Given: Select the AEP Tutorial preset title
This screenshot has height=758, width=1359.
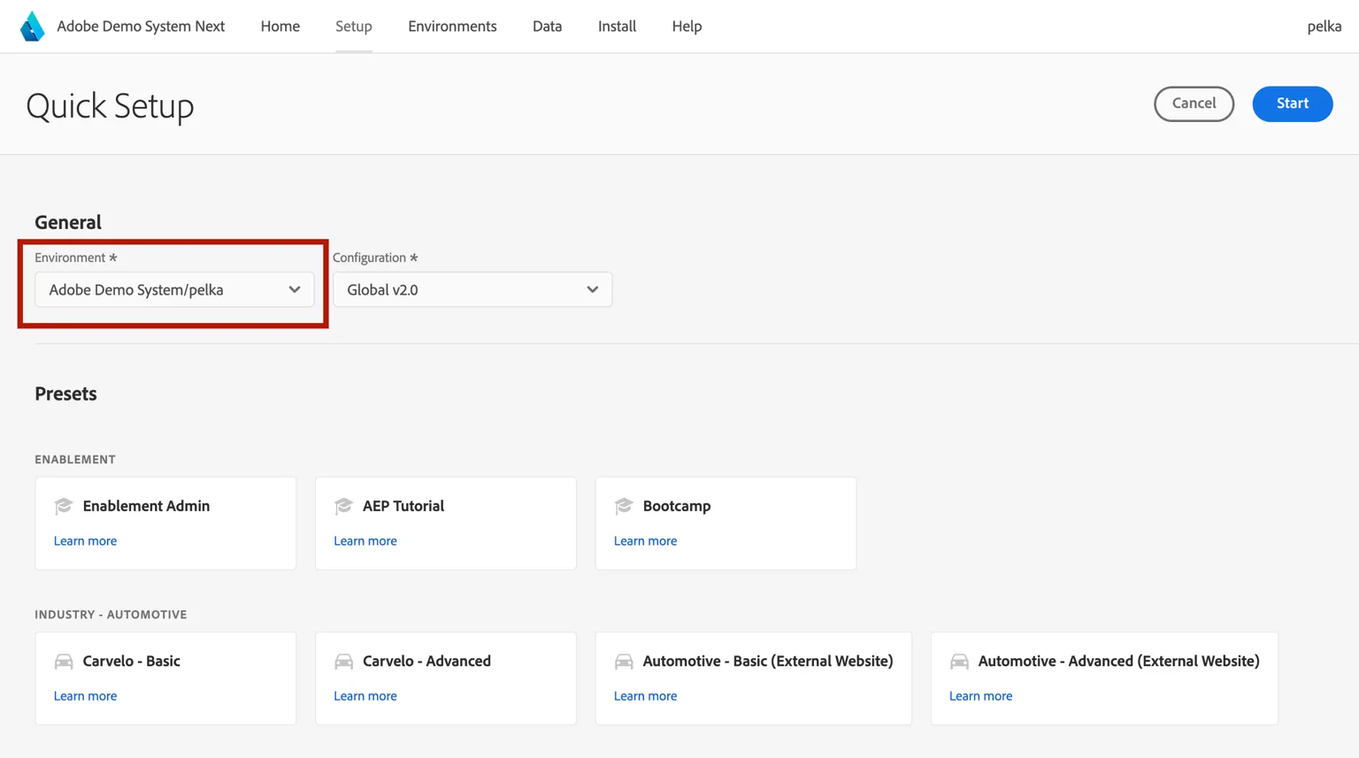Looking at the screenshot, I should (x=403, y=506).
